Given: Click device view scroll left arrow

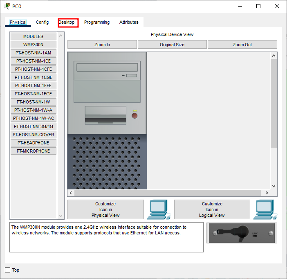Looking at the screenshot, I should 71,193.
